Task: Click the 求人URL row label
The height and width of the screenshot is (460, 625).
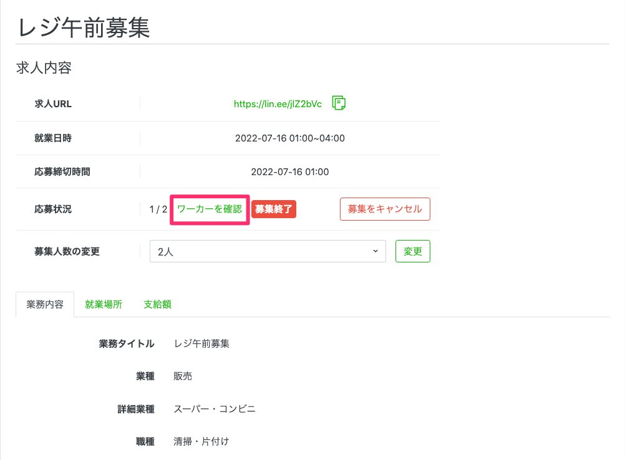Action: pyautogui.click(x=53, y=104)
